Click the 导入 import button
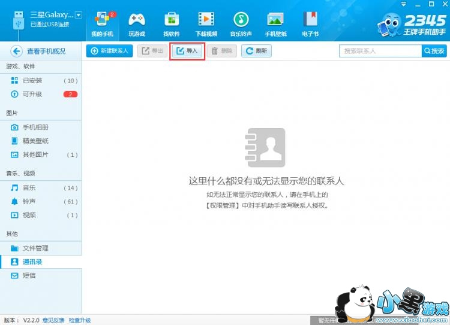 point(187,51)
